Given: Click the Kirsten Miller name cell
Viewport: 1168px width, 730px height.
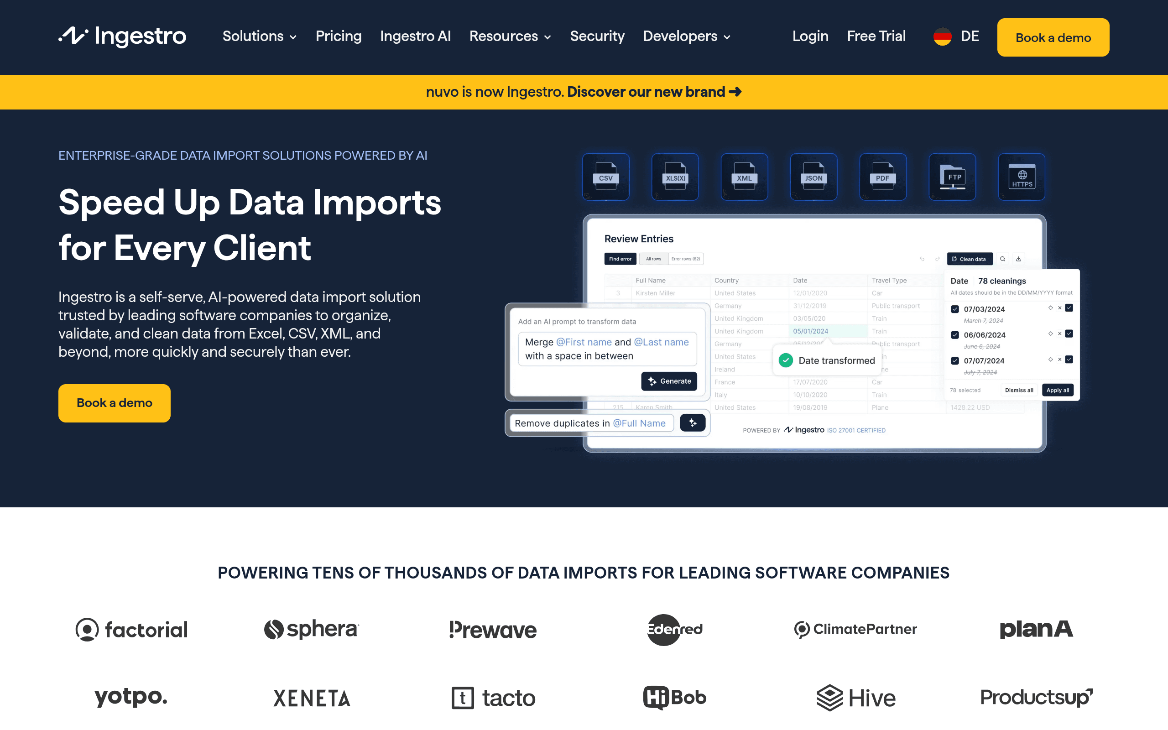Looking at the screenshot, I should (x=671, y=293).
